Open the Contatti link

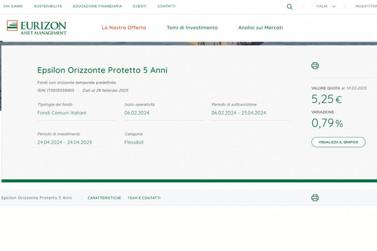click(x=166, y=6)
